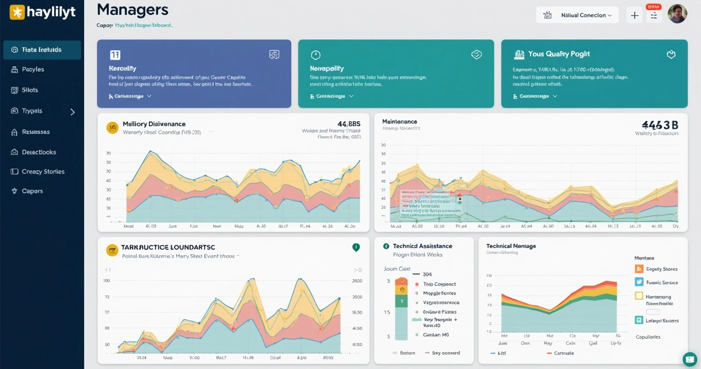Click the TARKAUCTICE LOUNDARTSC panel title
The height and width of the screenshot is (369, 701).
click(168, 247)
